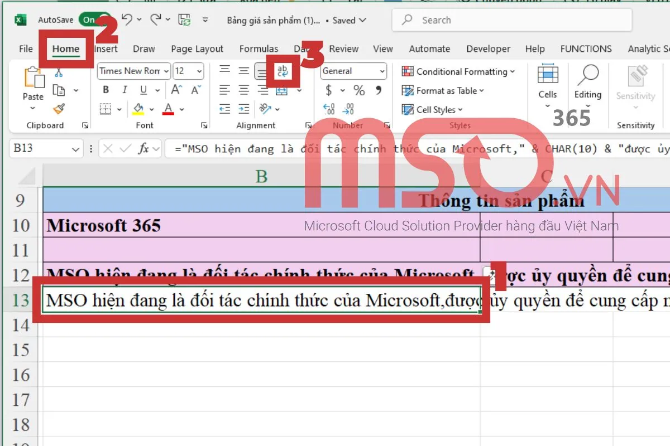The width and height of the screenshot is (670, 446).
Task: Click the Redo arrow in title bar
Action: tap(155, 20)
